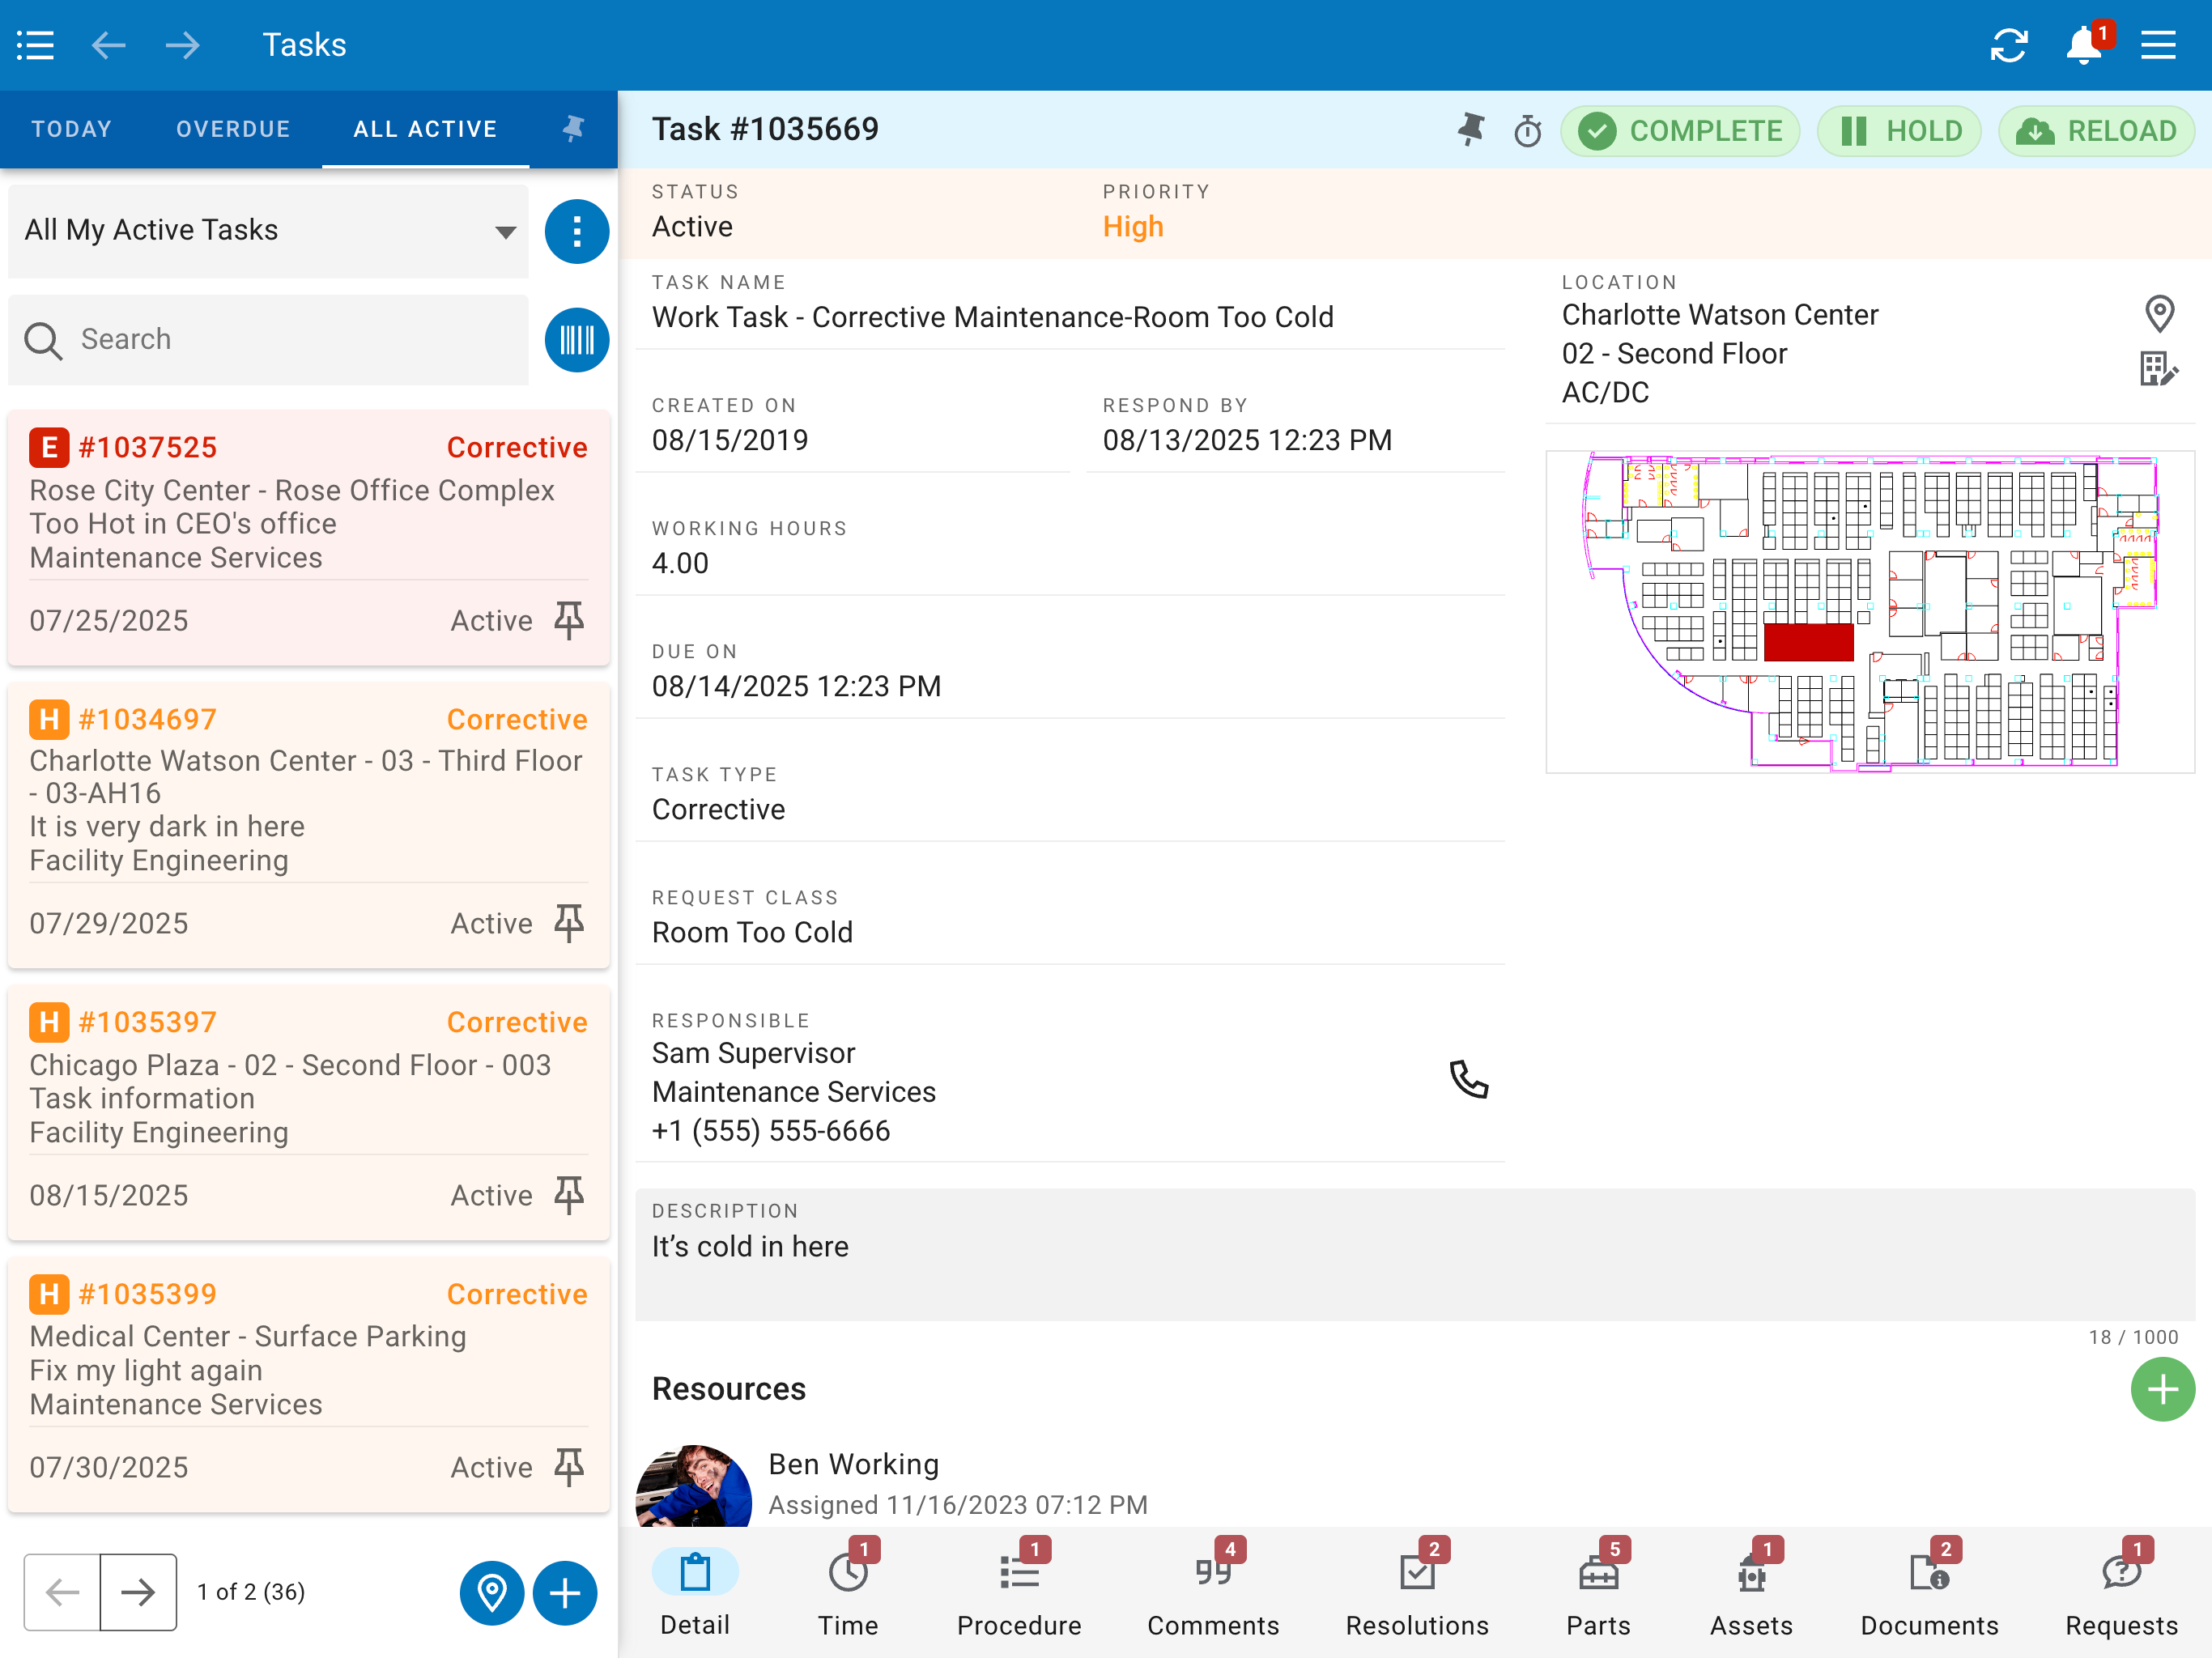2212x1658 pixels.
Task: Pin task #1037525 in list
Action: point(569,620)
